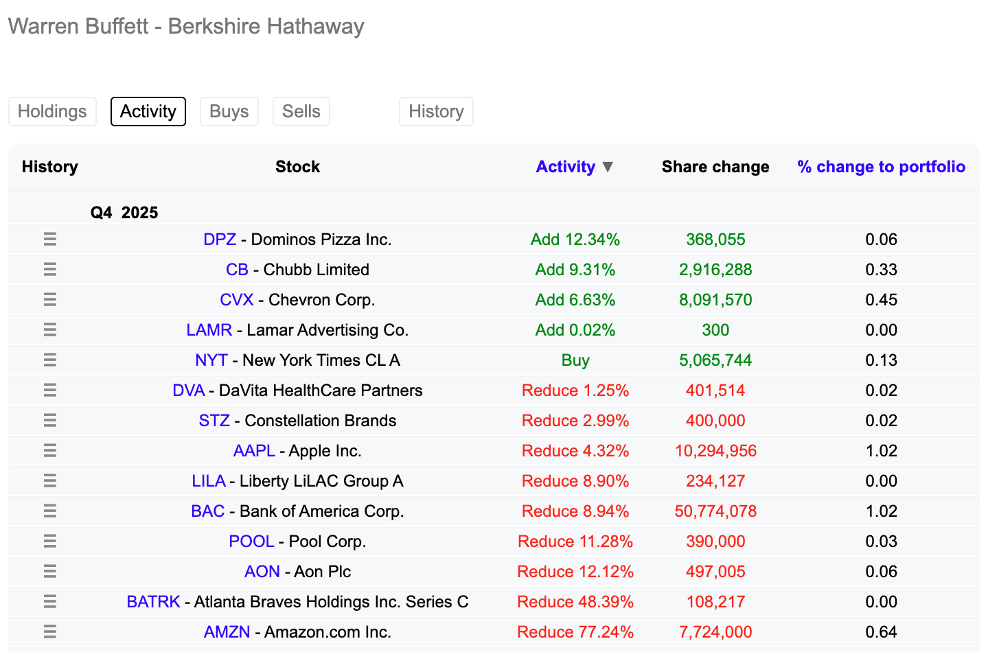Open the history icon for POOL Pool Corp
Screen dimensions: 988x652
49,541
